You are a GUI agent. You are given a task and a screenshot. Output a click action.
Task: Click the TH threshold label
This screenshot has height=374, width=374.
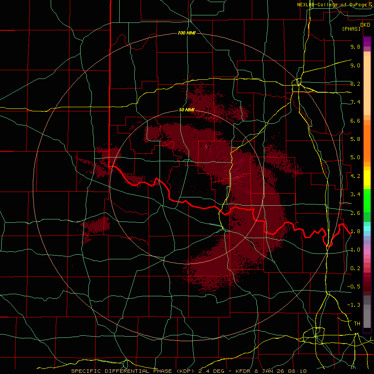(x=357, y=324)
